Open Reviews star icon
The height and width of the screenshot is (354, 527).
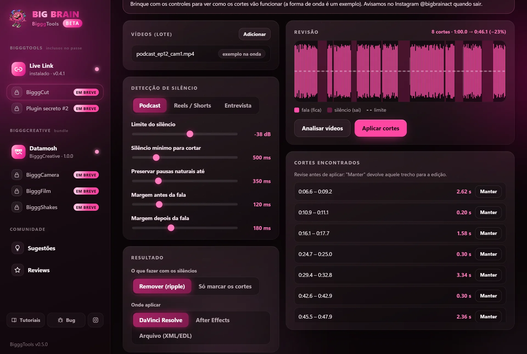pos(18,270)
